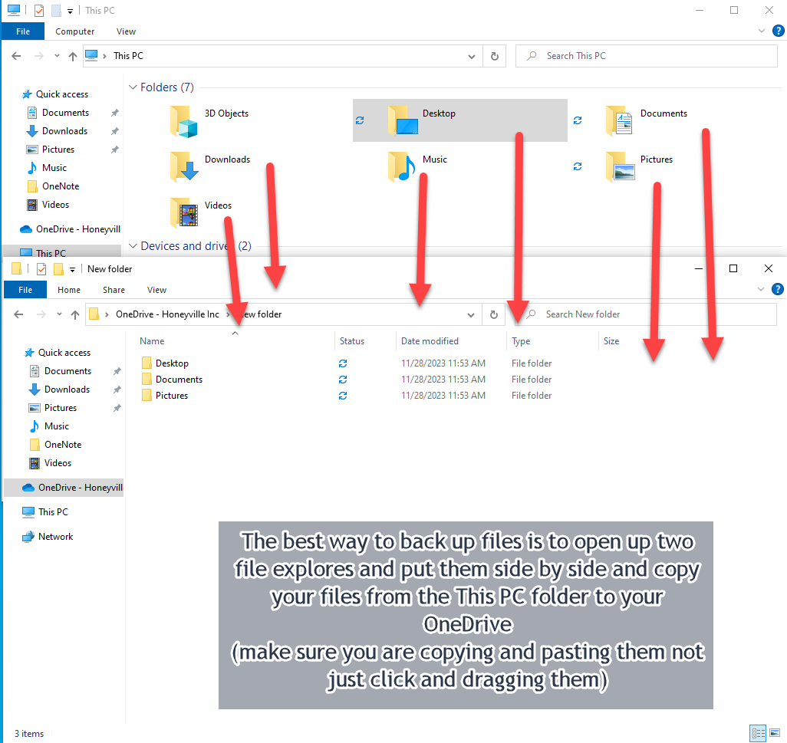
Task: Open the Music folder under Folders (7)
Action: point(417,166)
